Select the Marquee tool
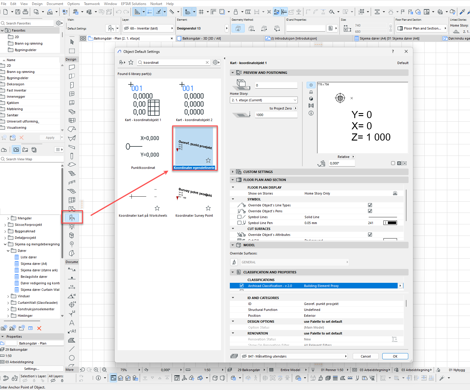This screenshot has width=470, height=390. [x=72, y=51]
